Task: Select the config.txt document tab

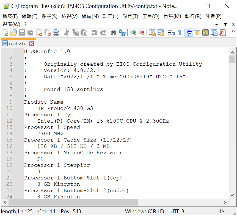Action: 18,43
